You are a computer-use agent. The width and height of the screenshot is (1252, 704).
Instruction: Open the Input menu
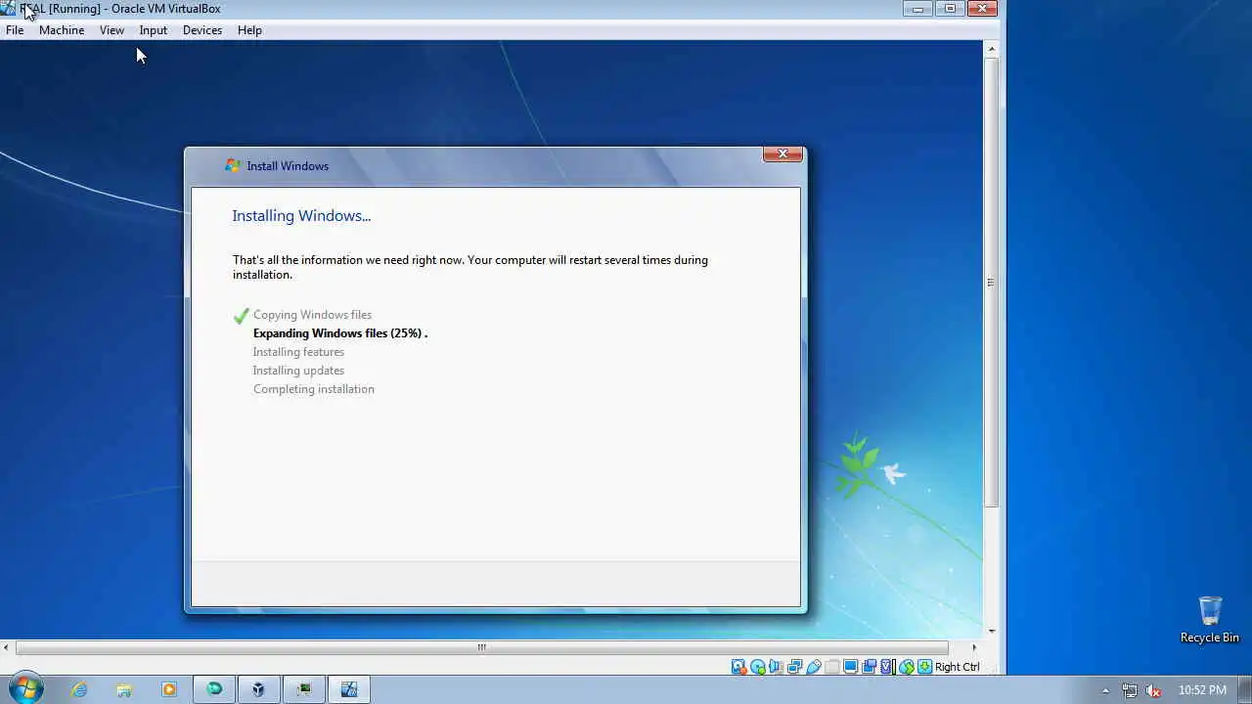point(154,30)
